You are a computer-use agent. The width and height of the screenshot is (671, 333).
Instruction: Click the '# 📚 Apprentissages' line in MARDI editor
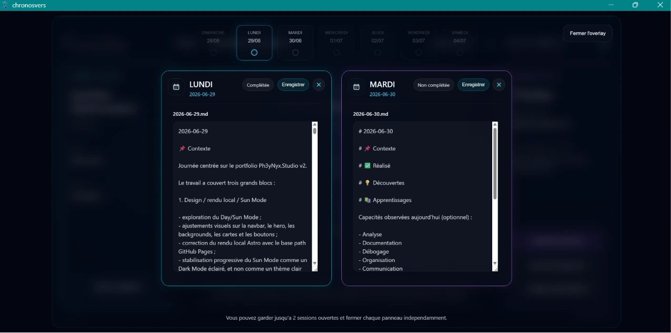tap(385, 200)
